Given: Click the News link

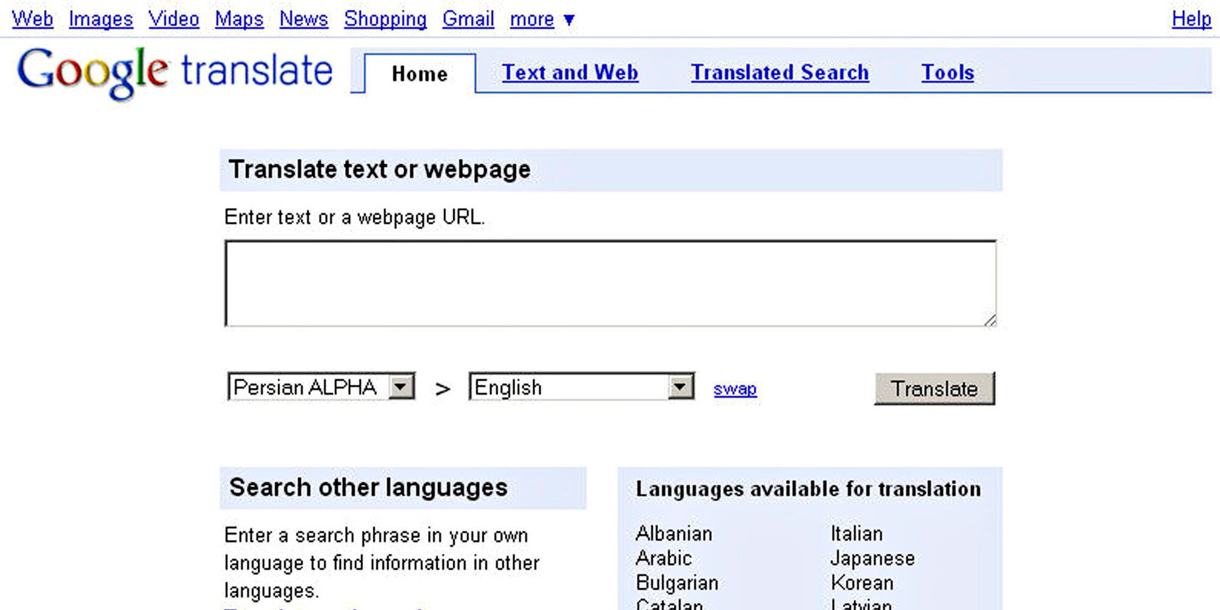Looking at the screenshot, I should [x=304, y=19].
